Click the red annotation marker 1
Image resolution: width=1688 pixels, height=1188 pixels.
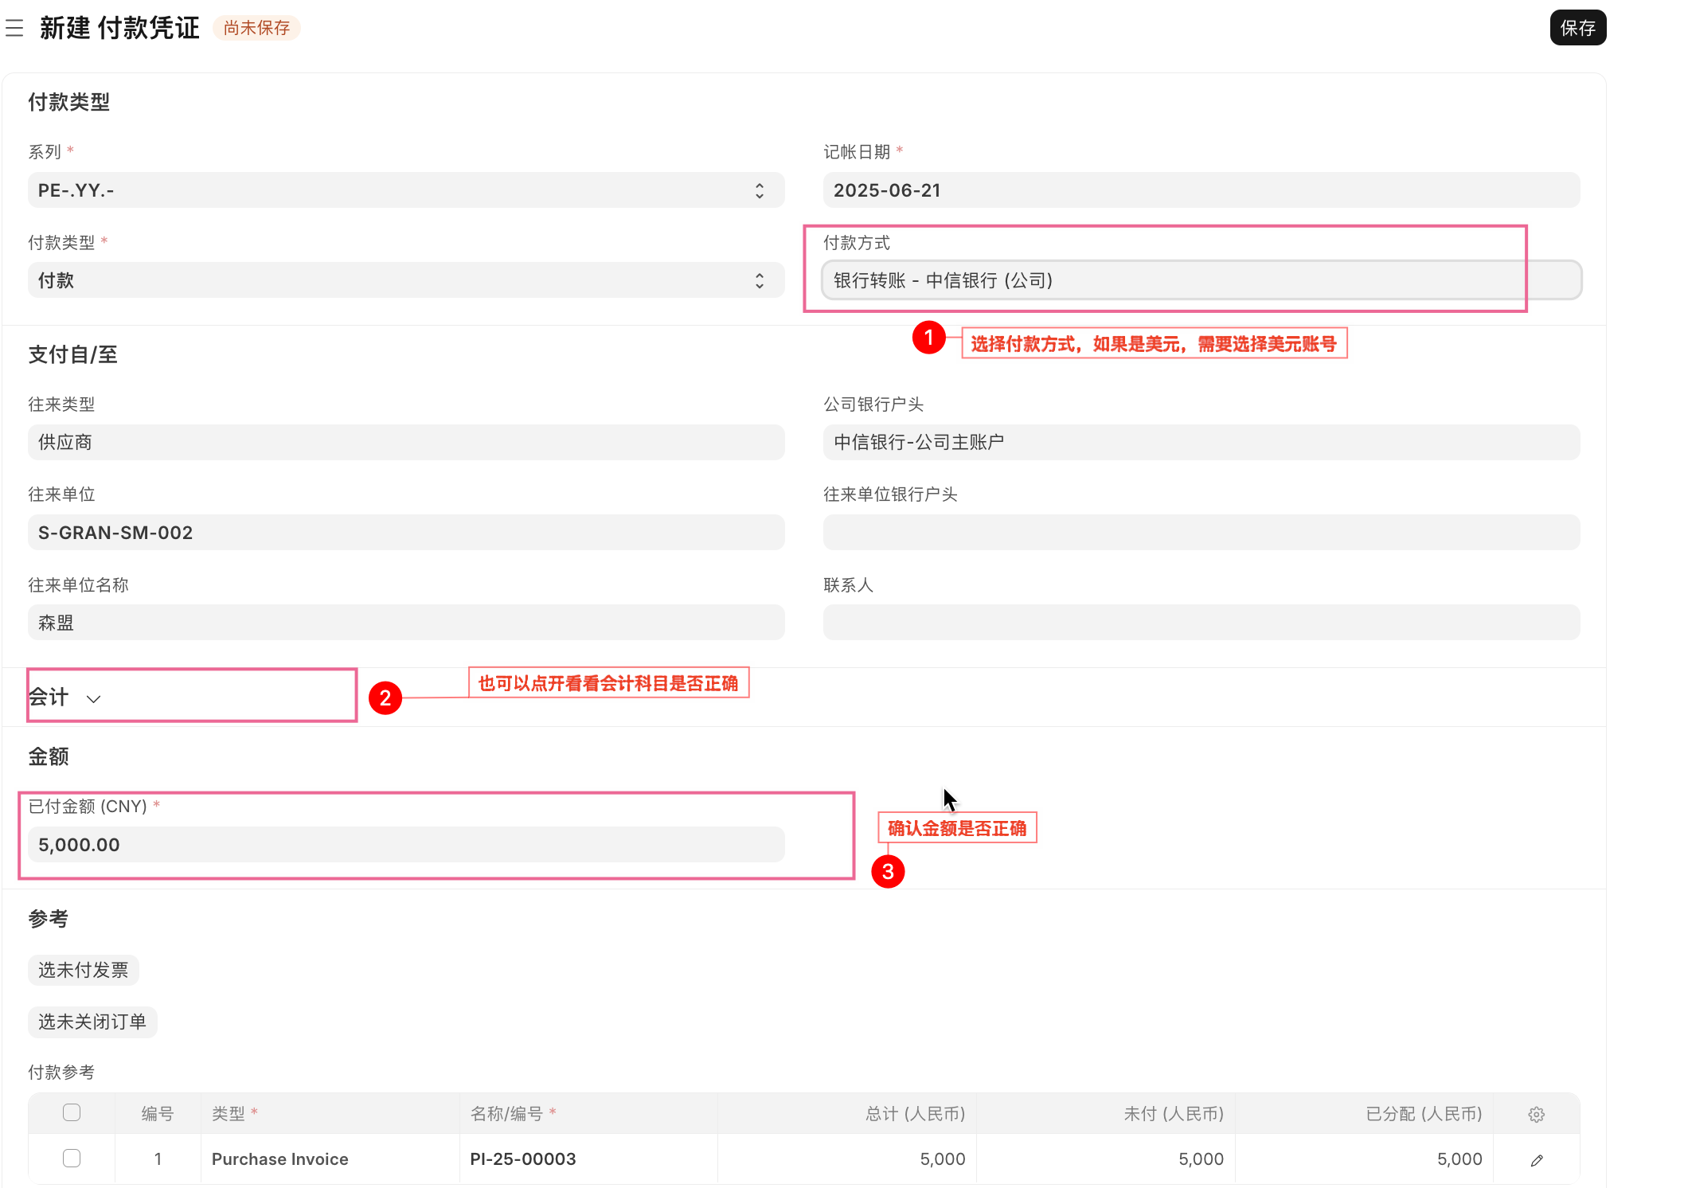[928, 338]
